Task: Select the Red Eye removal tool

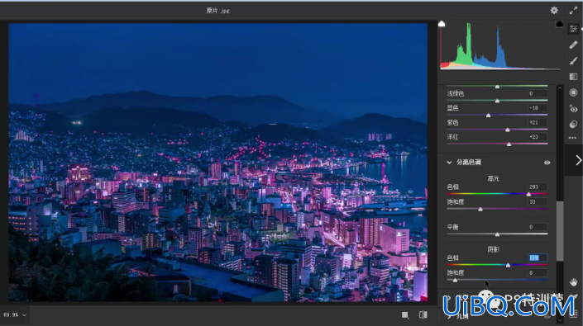Action: 573,108
